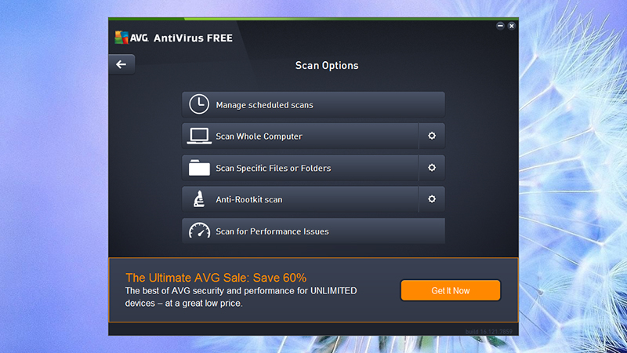Minimize the AVG window
The image size is (627, 353).
pyautogui.click(x=500, y=26)
